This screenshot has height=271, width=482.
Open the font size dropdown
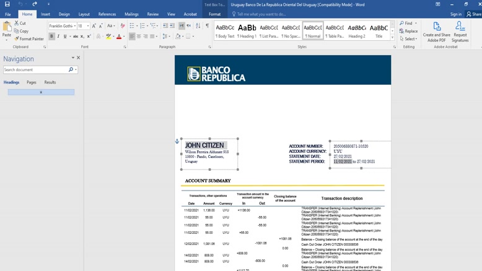pos(87,26)
